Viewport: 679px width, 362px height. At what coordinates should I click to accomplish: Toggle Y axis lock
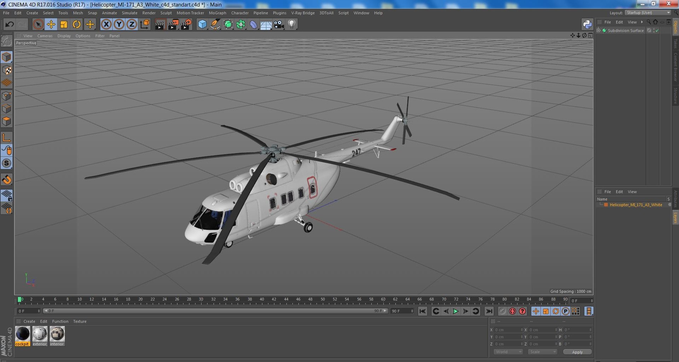(119, 24)
